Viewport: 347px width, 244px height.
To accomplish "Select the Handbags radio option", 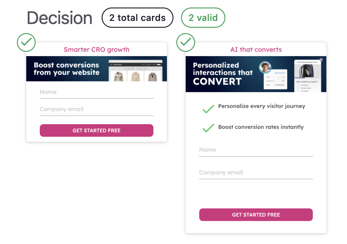I will tap(298, 91).
